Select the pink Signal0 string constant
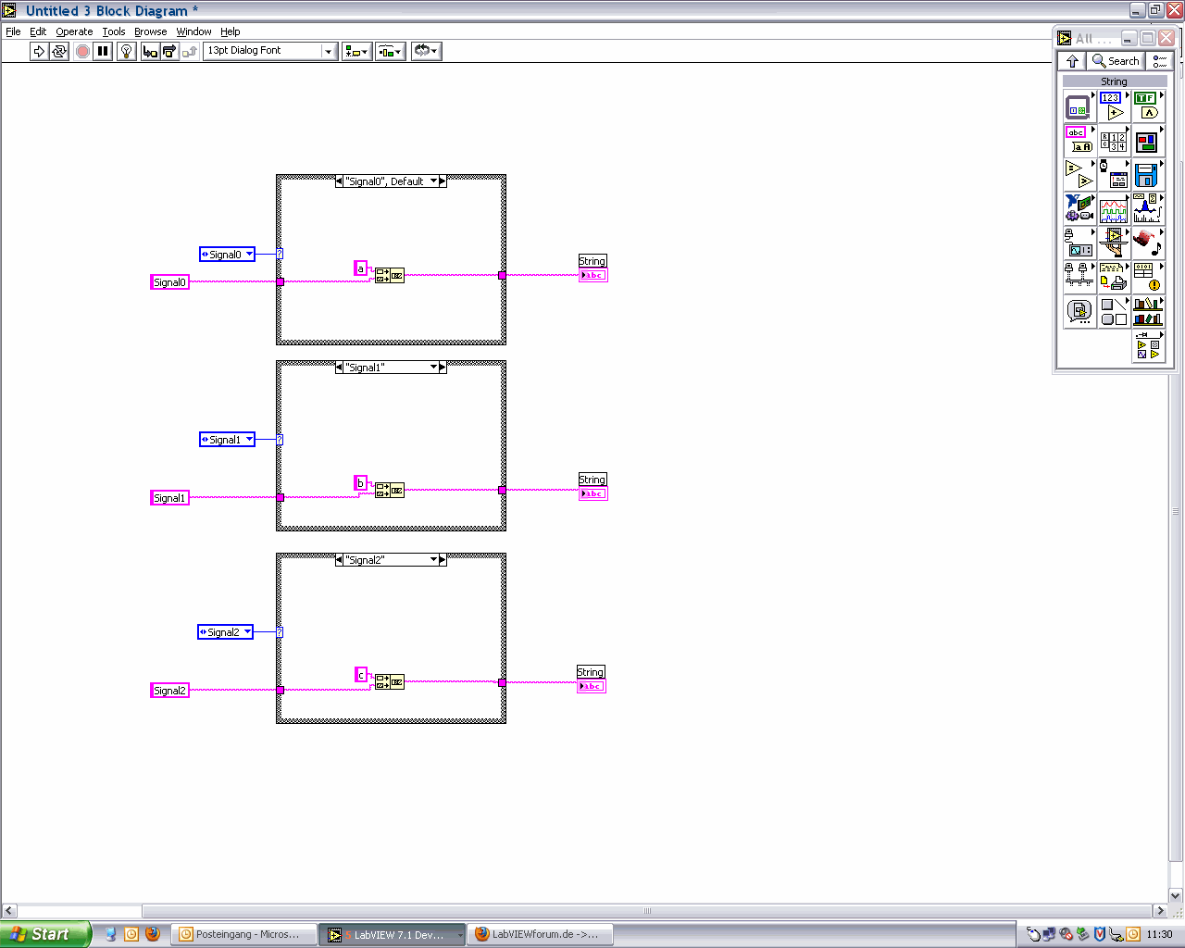The height and width of the screenshot is (948, 1185). [169, 282]
